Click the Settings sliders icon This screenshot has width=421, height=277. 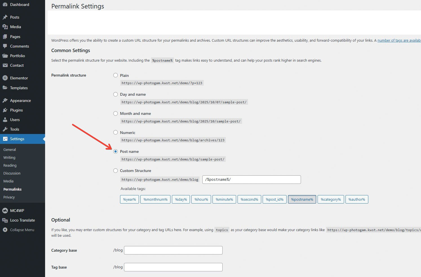click(5, 139)
